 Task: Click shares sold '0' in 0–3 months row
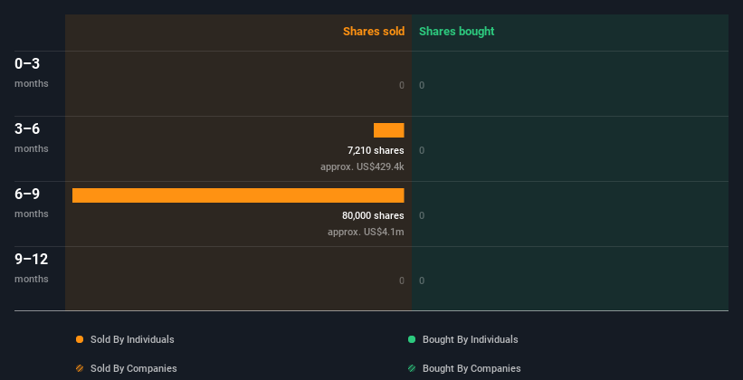pos(402,85)
